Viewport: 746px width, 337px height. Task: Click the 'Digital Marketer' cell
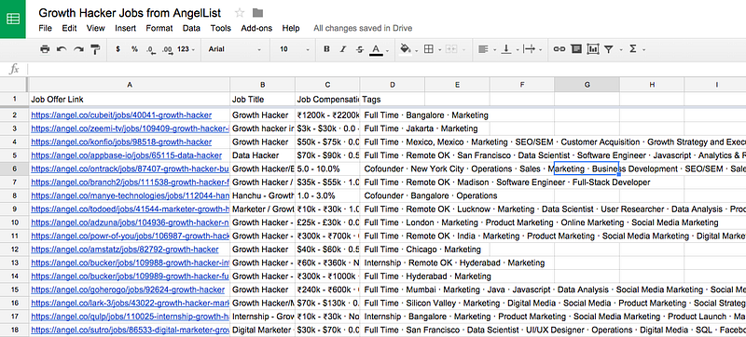pyautogui.click(x=263, y=330)
